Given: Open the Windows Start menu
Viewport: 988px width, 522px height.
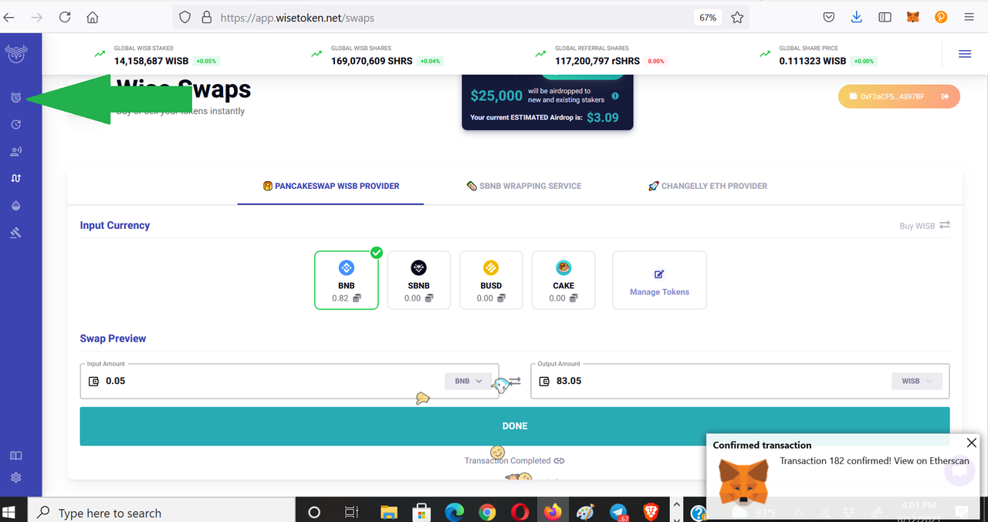Looking at the screenshot, I should click(x=10, y=513).
